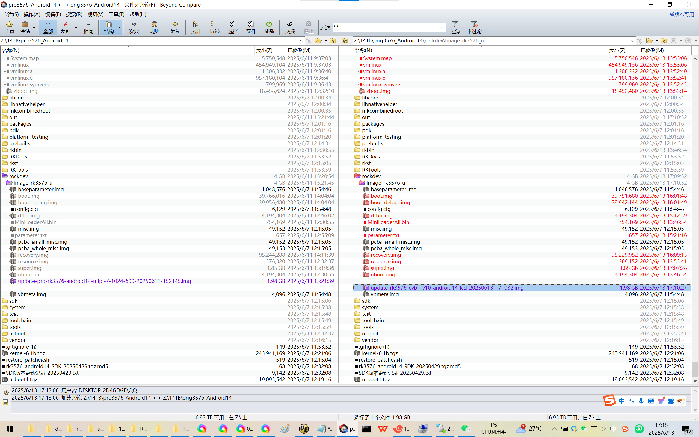Toggle the Show All (全部) display filter
The width and height of the screenshot is (699, 437).
pos(48,27)
